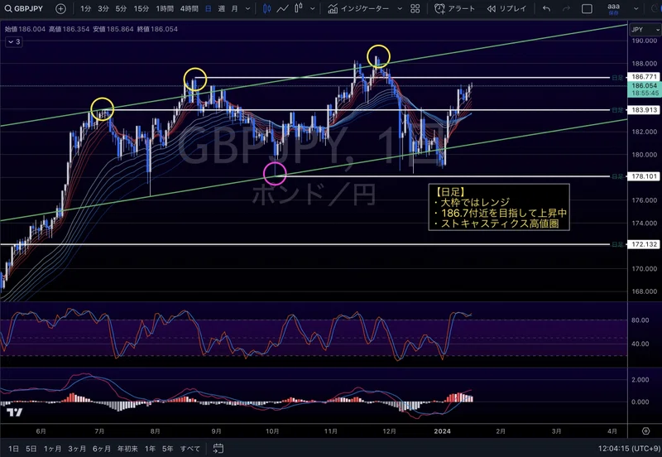Click the 始値 186.004 value
Image resolution: width=662 pixels, height=457 pixels.
click(31, 29)
